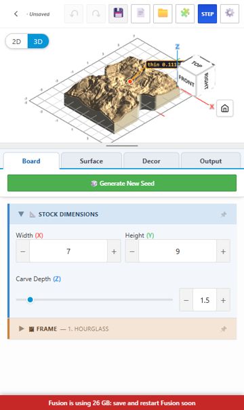Collapse the Stock Dimensions section
This screenshot has width=244, height=410.
tap(21, 214)
